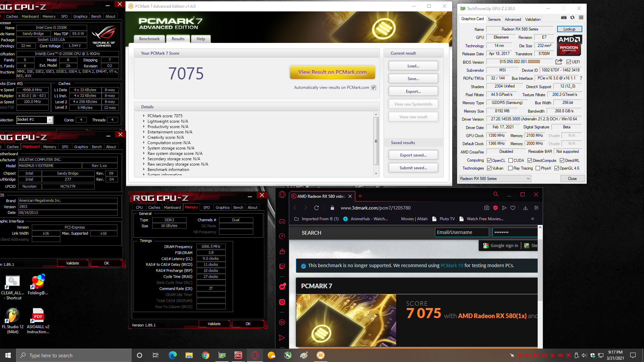644x362 pixels.
Task: Open Messenger in Opera sidebar
Action: click(x=282, y=287)
